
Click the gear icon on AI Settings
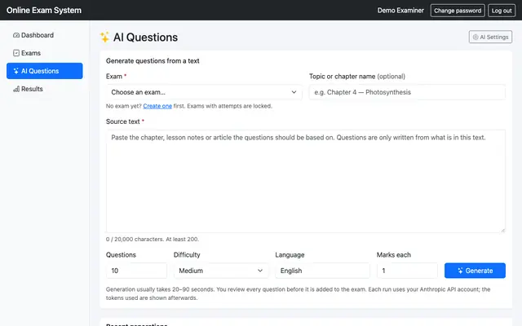(x=476, y=37)
